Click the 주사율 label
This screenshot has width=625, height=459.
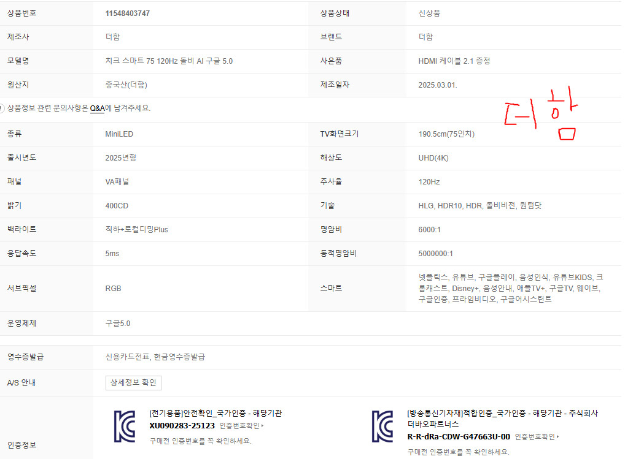pyautogui.click(x=332, y=182)
